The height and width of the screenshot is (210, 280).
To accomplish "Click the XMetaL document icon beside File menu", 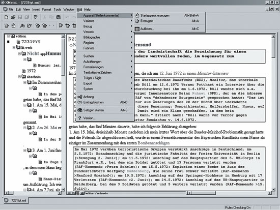I will tap(6, 9).
